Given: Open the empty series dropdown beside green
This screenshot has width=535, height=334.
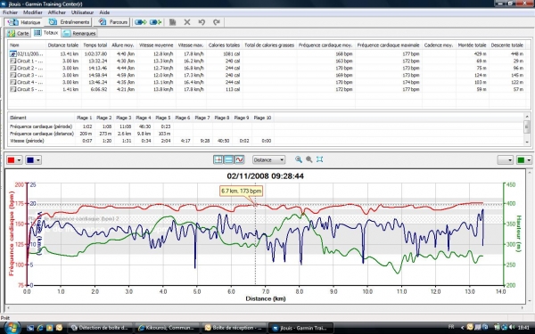Looking at the screenshot, I should [x=506, y=159].
